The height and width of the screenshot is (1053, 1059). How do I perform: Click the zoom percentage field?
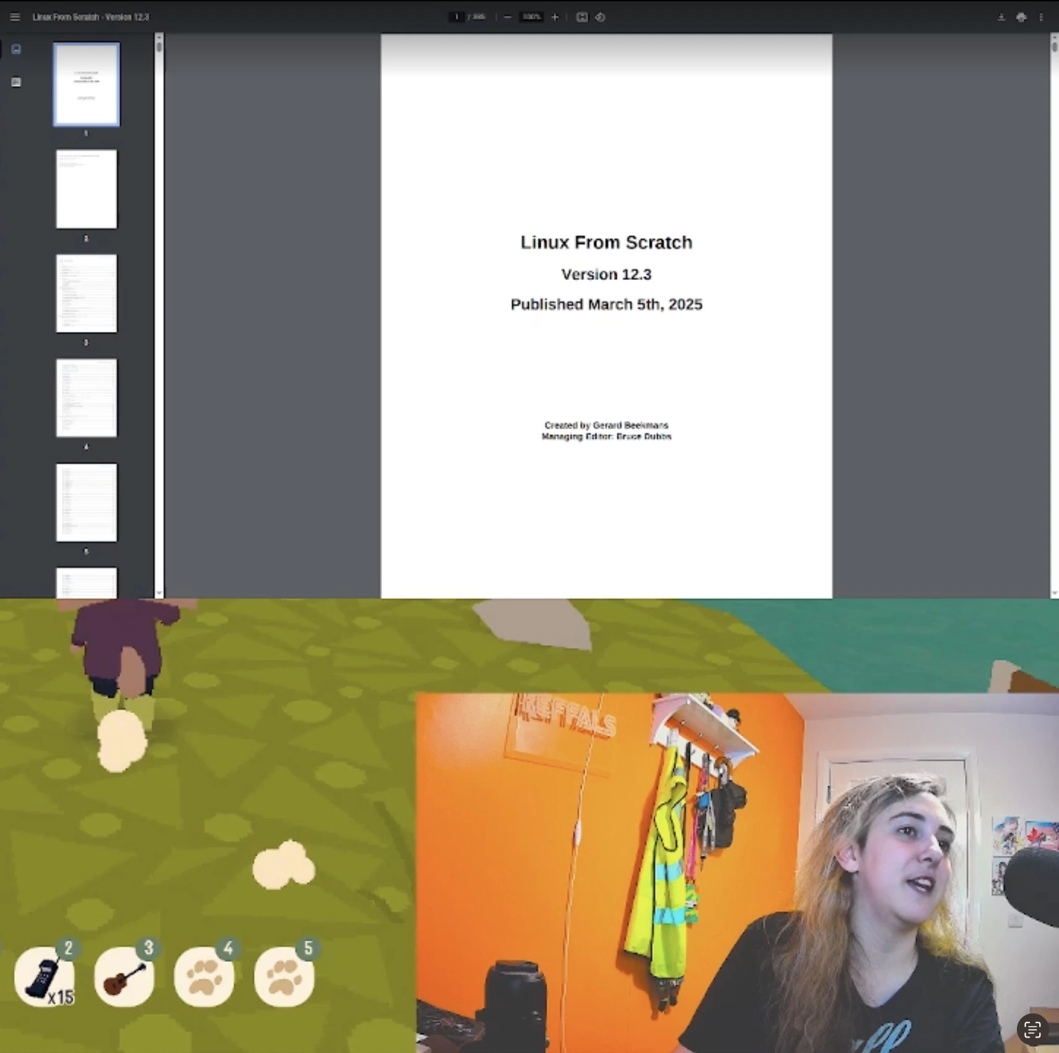[531, 17]
